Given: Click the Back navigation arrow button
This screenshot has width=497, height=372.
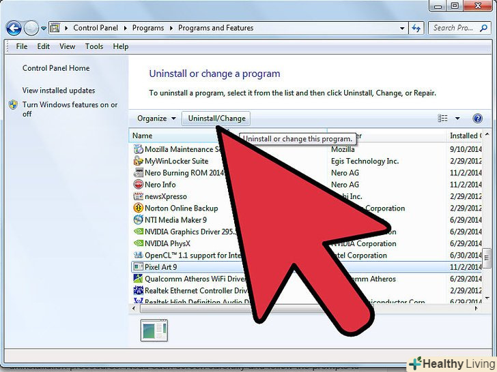Looking at the screenshot, I should tap(14, 28).
